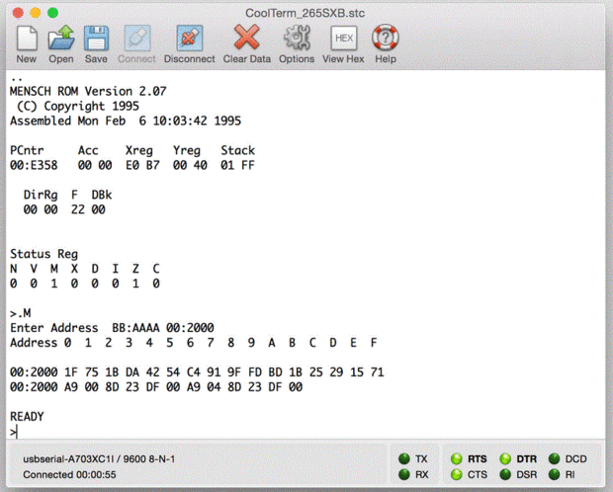
Task: Click the grayed-out Connect icon
Action: tap(137, 39)
